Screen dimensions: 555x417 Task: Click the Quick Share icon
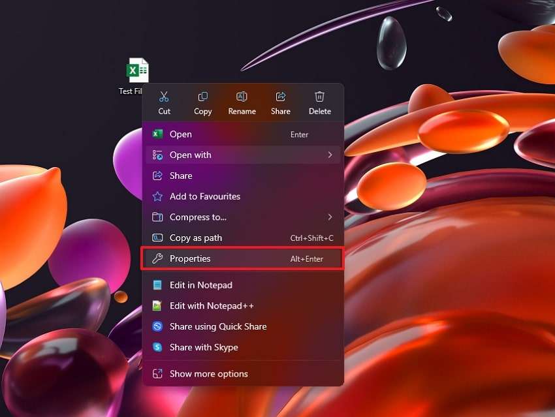[x=157, y=326]
